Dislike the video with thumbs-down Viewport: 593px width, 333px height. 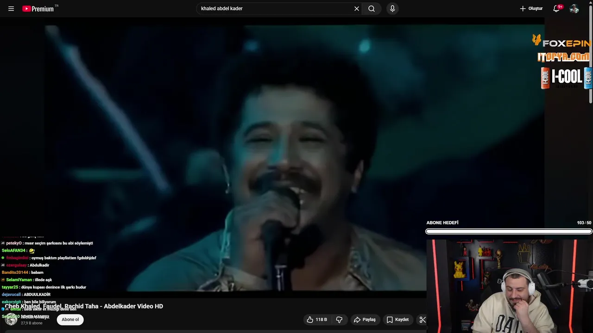pyautogui.click(x=339, y=320)
